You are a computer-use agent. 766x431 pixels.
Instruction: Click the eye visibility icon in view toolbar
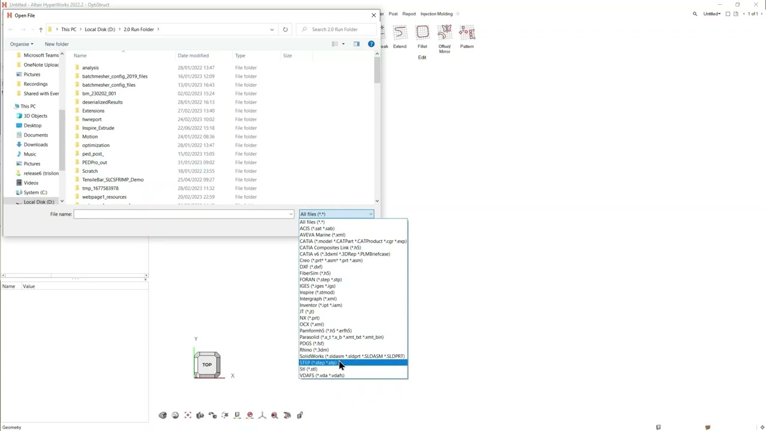(163, 415)
